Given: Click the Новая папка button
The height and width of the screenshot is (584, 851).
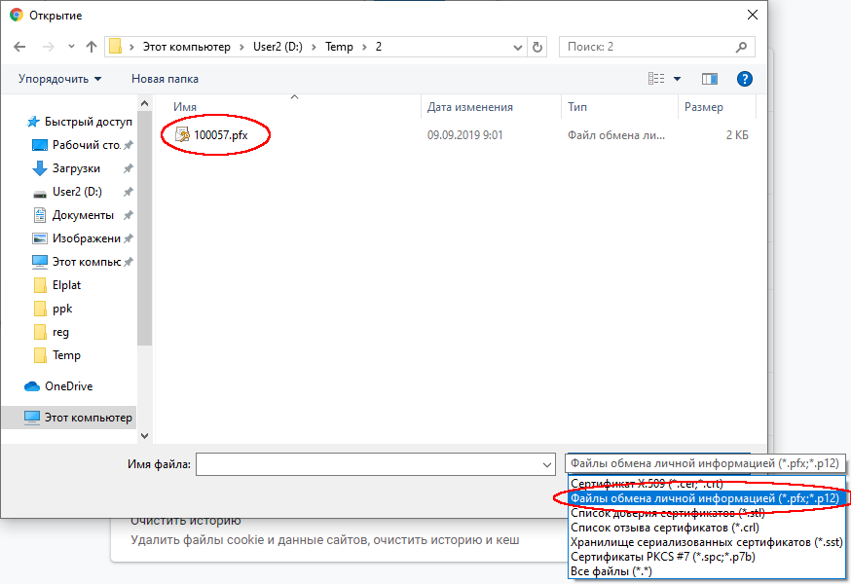Looking at the screenshot, I should pos(165,79).
